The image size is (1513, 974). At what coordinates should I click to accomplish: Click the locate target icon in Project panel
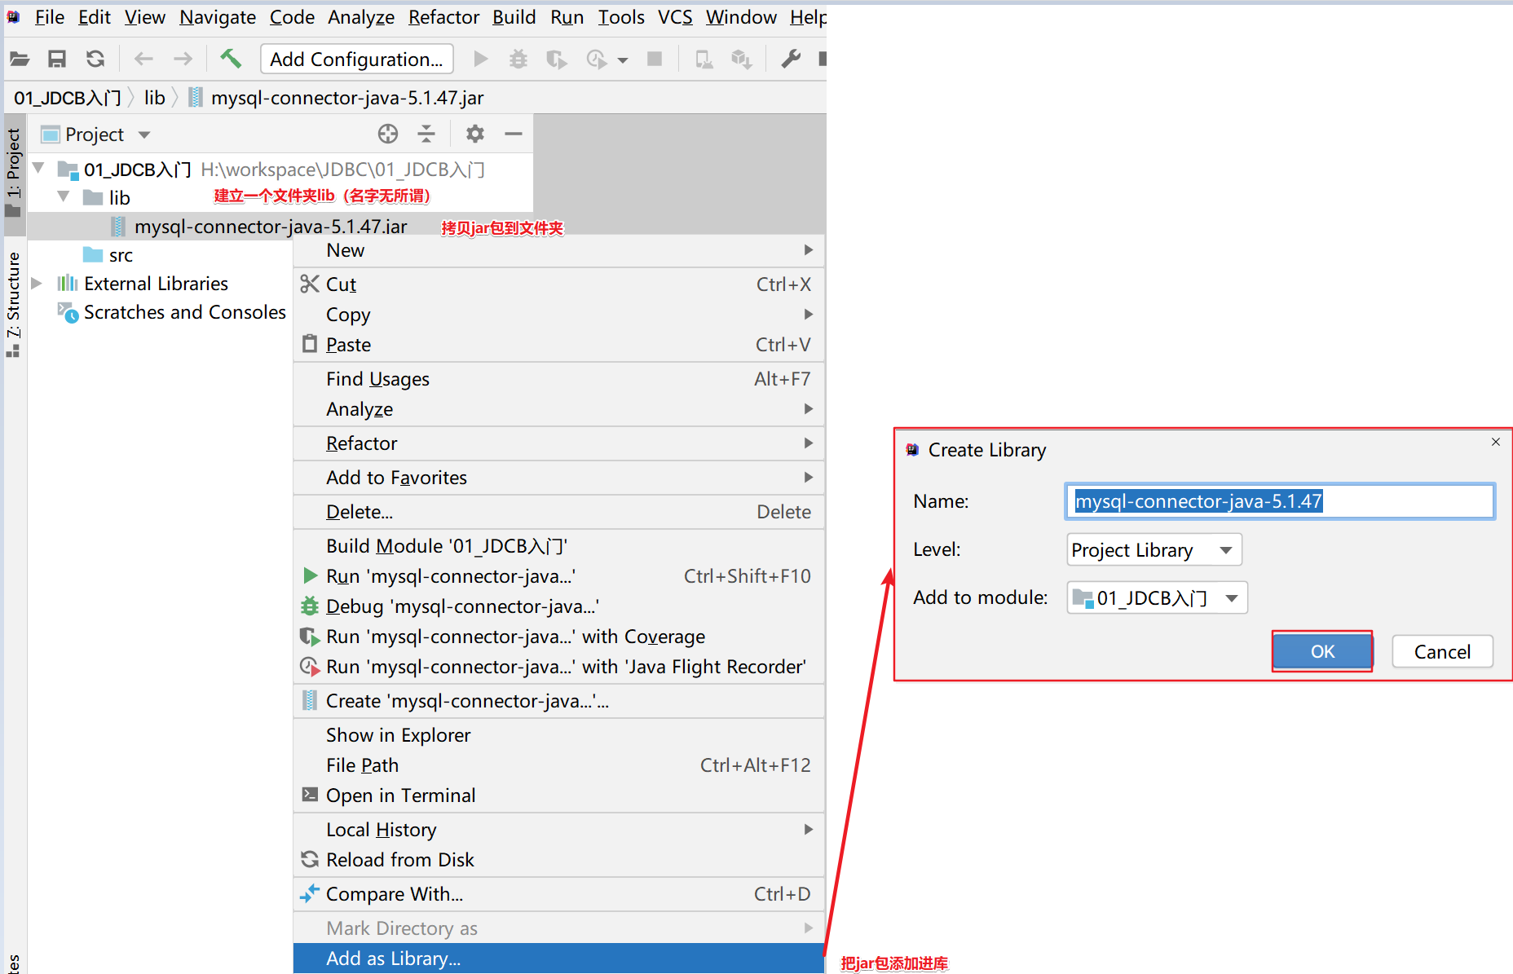coord(388,134)
